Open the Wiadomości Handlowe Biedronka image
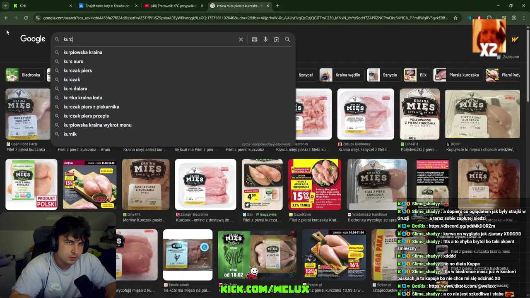 377,184
